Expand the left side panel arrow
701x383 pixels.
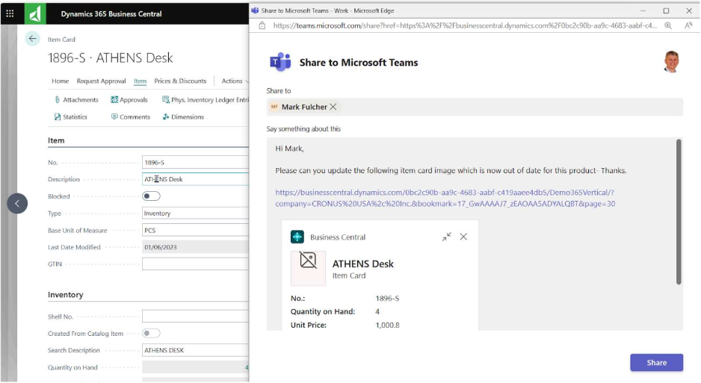coord(17,203)
